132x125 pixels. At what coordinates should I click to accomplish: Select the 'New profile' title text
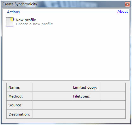(26, 20)
